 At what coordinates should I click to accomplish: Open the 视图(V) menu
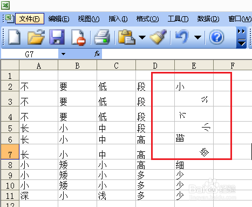88,19
